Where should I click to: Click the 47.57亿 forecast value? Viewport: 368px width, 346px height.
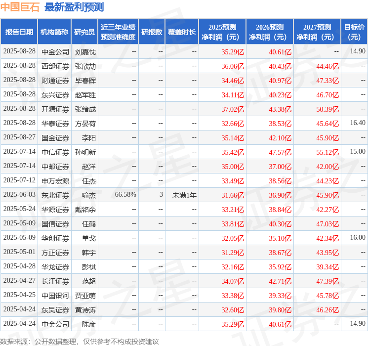click(x=280, y=152)
